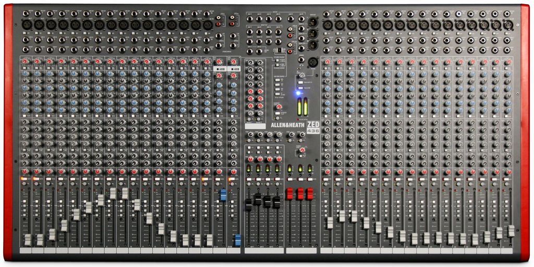Screen dimensions: 534x267
Task: Select the first fader right of the red masters
Action: coord(330,223)
